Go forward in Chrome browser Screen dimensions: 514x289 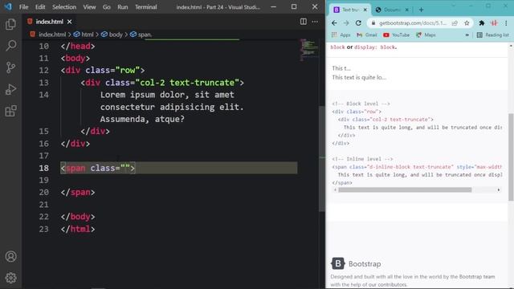tap(346, 23)
